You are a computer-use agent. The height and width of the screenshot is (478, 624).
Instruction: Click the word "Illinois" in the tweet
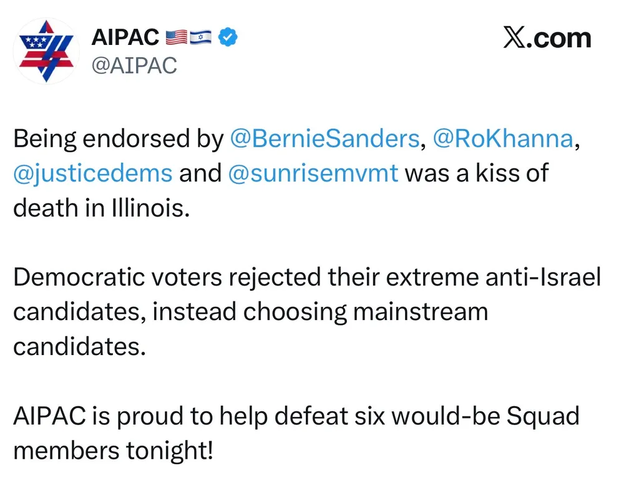click(149, 207)
